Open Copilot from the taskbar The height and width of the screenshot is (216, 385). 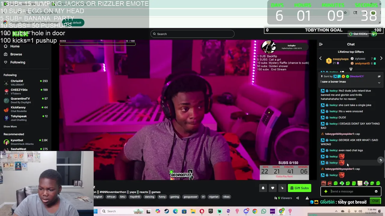[158, 211]
